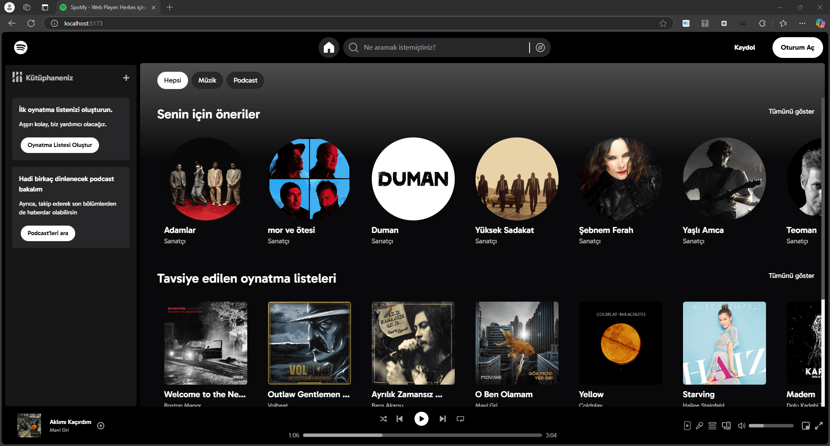Go to Home via house icon
The width and height of the screenshot is (830, 446).
tap(329, 48)
